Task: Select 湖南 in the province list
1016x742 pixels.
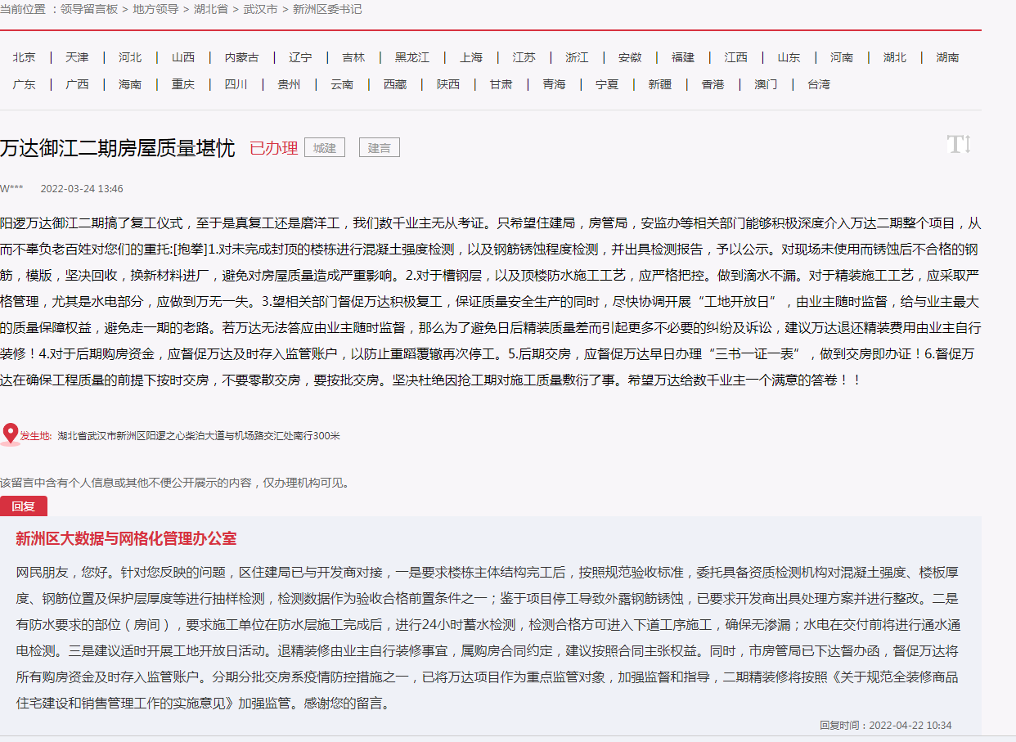Action: pos(948,57)
